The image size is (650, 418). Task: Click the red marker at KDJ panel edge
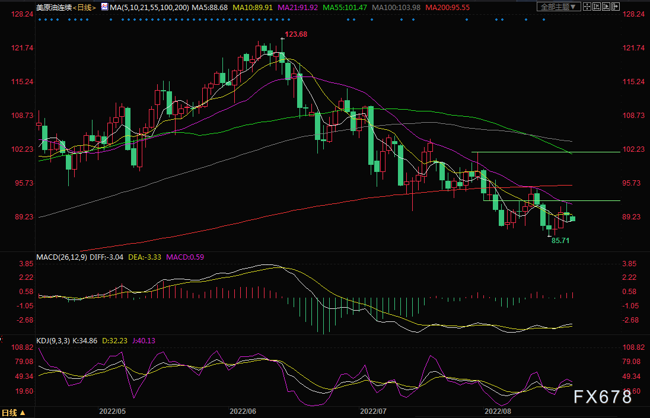[1, 340]
